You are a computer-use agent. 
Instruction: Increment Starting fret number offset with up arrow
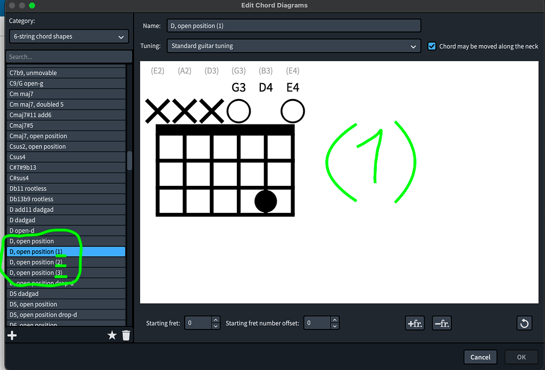click(x=334, y=319)
